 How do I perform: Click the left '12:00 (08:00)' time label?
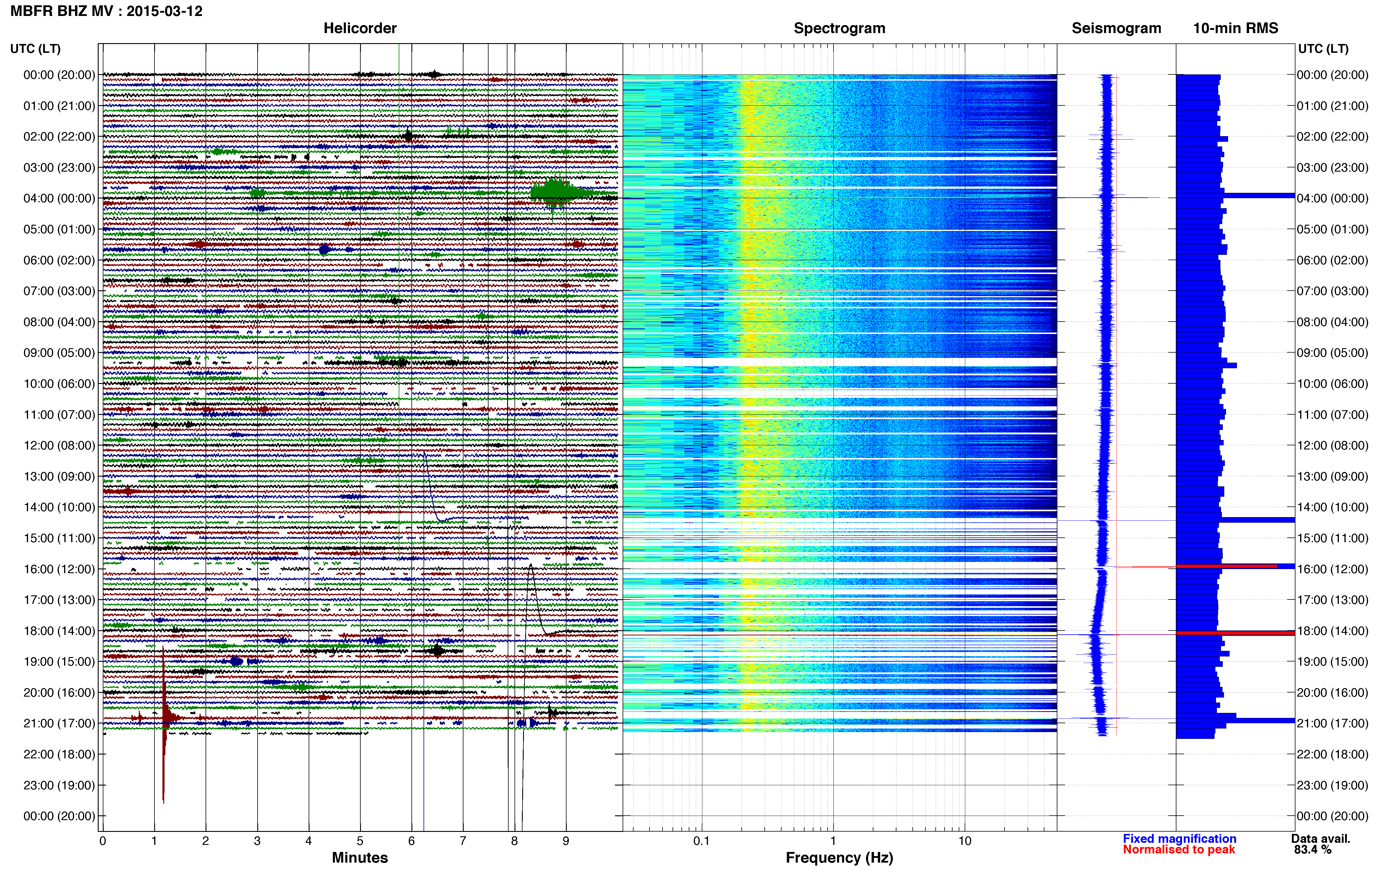pyautogui.click(x=59, y=446)
